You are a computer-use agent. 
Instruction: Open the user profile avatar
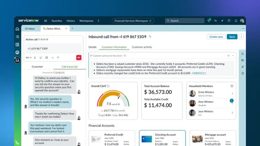click(242, 21)
